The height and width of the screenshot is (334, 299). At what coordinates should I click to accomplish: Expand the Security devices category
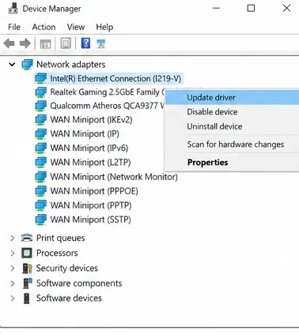13,268
